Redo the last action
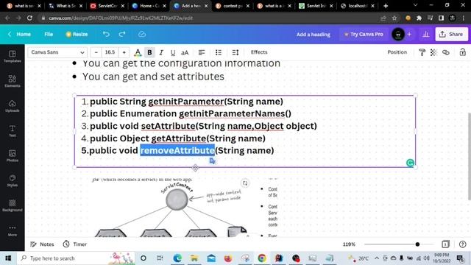 (122, 35)
